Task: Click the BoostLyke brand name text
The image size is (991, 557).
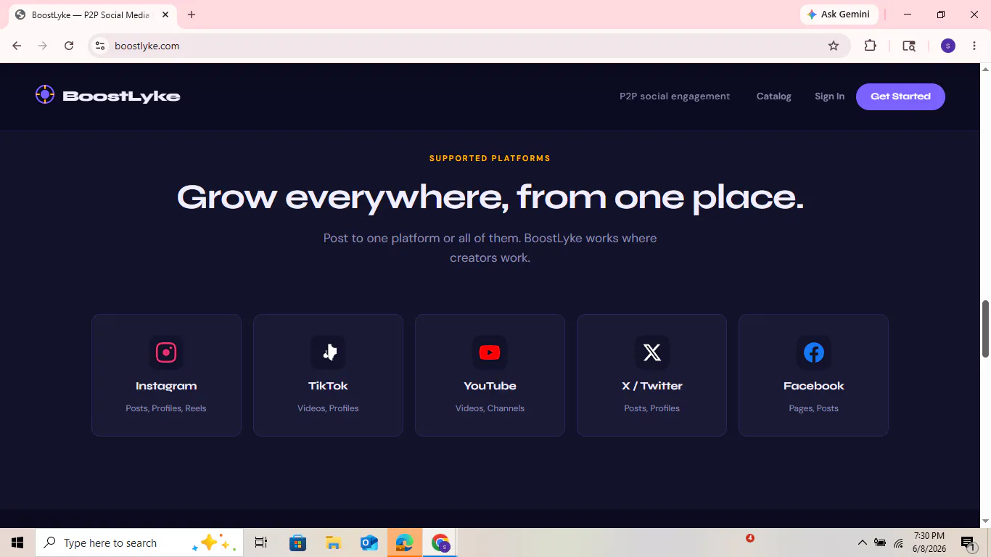Action: click(121, 96)
